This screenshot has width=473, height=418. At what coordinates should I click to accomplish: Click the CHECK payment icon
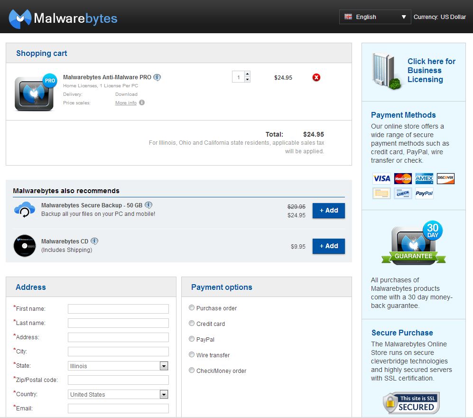pos(403,193)
